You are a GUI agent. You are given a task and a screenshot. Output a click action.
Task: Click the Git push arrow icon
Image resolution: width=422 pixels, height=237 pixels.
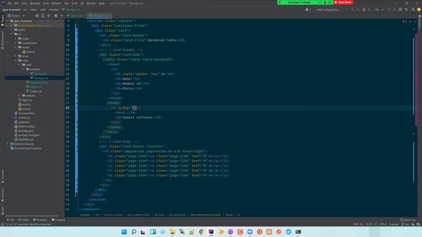(394, 9)
